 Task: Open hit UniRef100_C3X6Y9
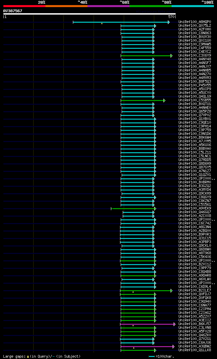195,55
